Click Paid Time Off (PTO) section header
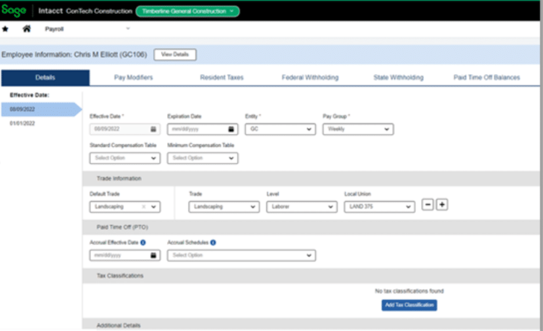The image size is (543, 331). [x=311, y=227]
